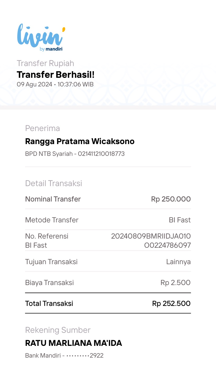Viewport: 216px width, 373px height.
Task: Click the Biaya Transaksi fee Rp 2.500
Action: click(x=175, y=282)
